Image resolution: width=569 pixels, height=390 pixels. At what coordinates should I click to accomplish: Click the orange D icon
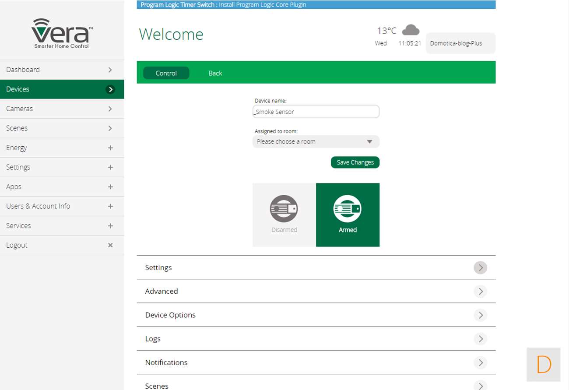(543, 364)
